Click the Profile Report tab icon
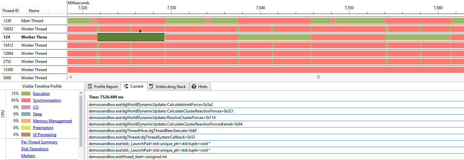 90,87
